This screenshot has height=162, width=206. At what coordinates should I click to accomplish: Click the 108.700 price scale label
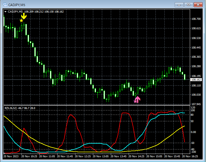point(196,19)
